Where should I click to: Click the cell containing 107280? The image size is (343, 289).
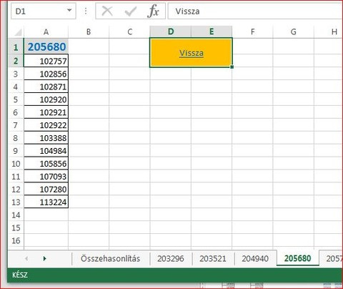point(46,190)
